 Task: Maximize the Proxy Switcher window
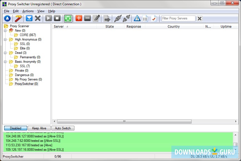coord(222,3)
